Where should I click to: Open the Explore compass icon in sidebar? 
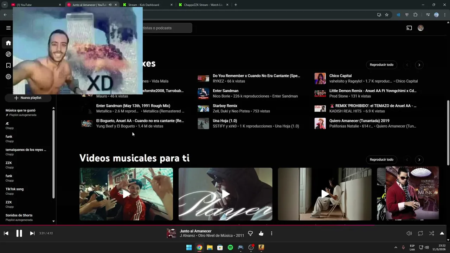coord(8,54)
